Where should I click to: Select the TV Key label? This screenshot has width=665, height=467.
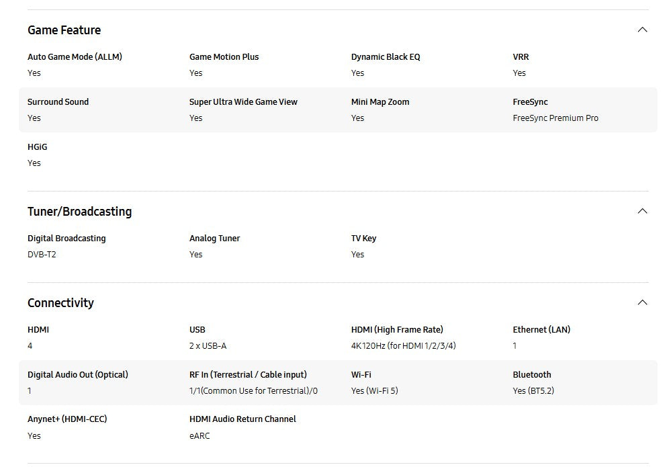363,239
